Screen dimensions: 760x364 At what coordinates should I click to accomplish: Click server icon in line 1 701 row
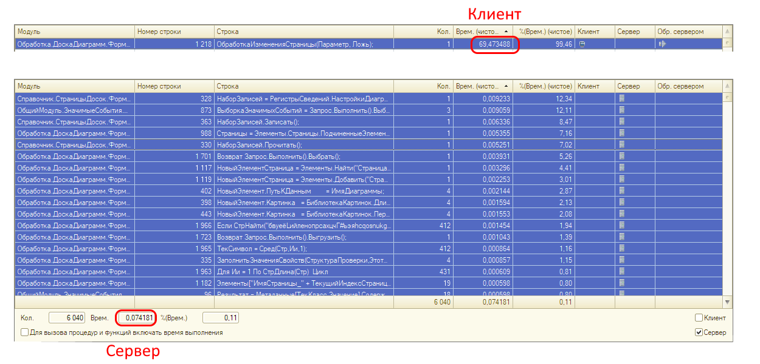pyautogui.click(x=622, y=156)
